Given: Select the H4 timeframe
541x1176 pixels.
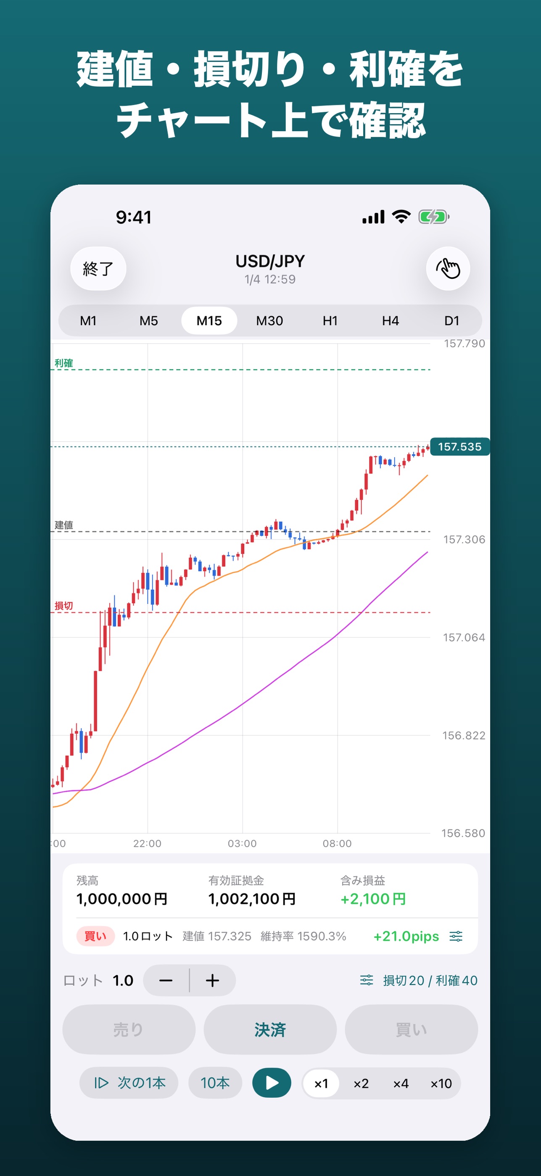Looking at the screenshot, I should [391, 320].
